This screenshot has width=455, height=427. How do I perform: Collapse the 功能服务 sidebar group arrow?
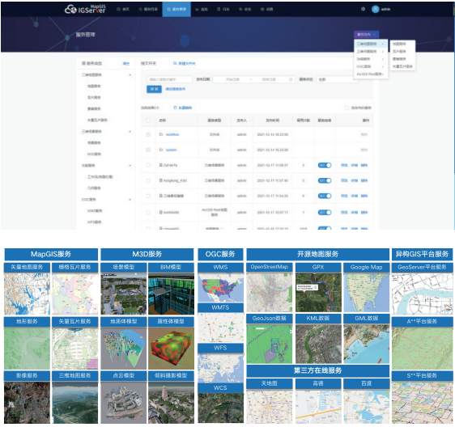click(130, 166)
